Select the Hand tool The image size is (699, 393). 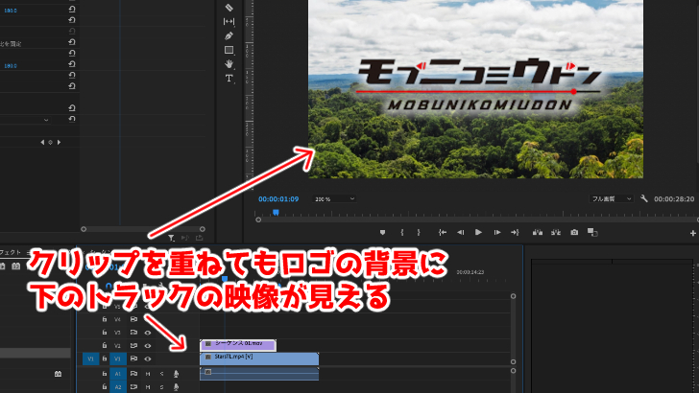(229, 64)
